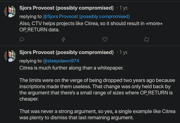This screenshot has height=123, width=180.
Task: Click the reply speech-bubble icon under the CTV post
Action: [22, 39]
